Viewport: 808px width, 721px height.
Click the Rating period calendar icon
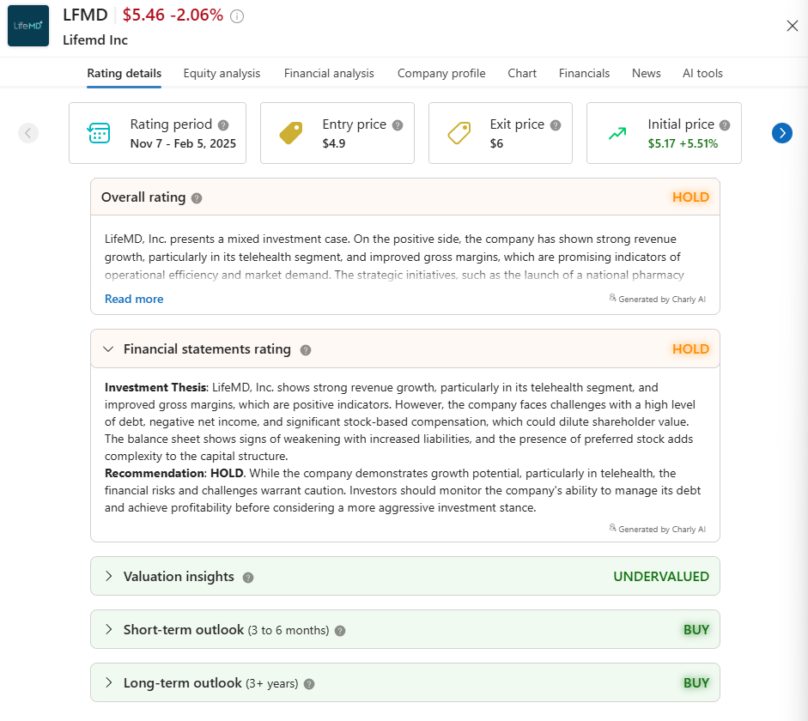coord(99,133)
